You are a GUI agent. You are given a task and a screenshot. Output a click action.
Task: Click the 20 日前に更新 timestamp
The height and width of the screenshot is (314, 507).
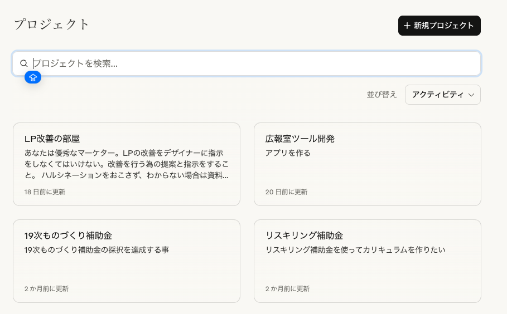286,192
